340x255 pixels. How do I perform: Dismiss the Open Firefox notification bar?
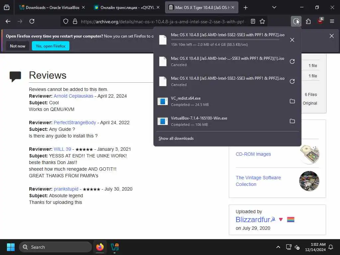332,36
